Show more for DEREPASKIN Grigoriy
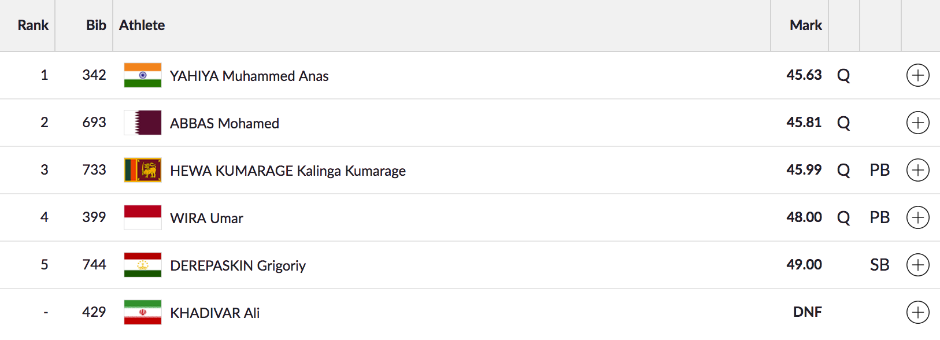The width and height of the screenshot is (940, 340). [x=917, y=265]
